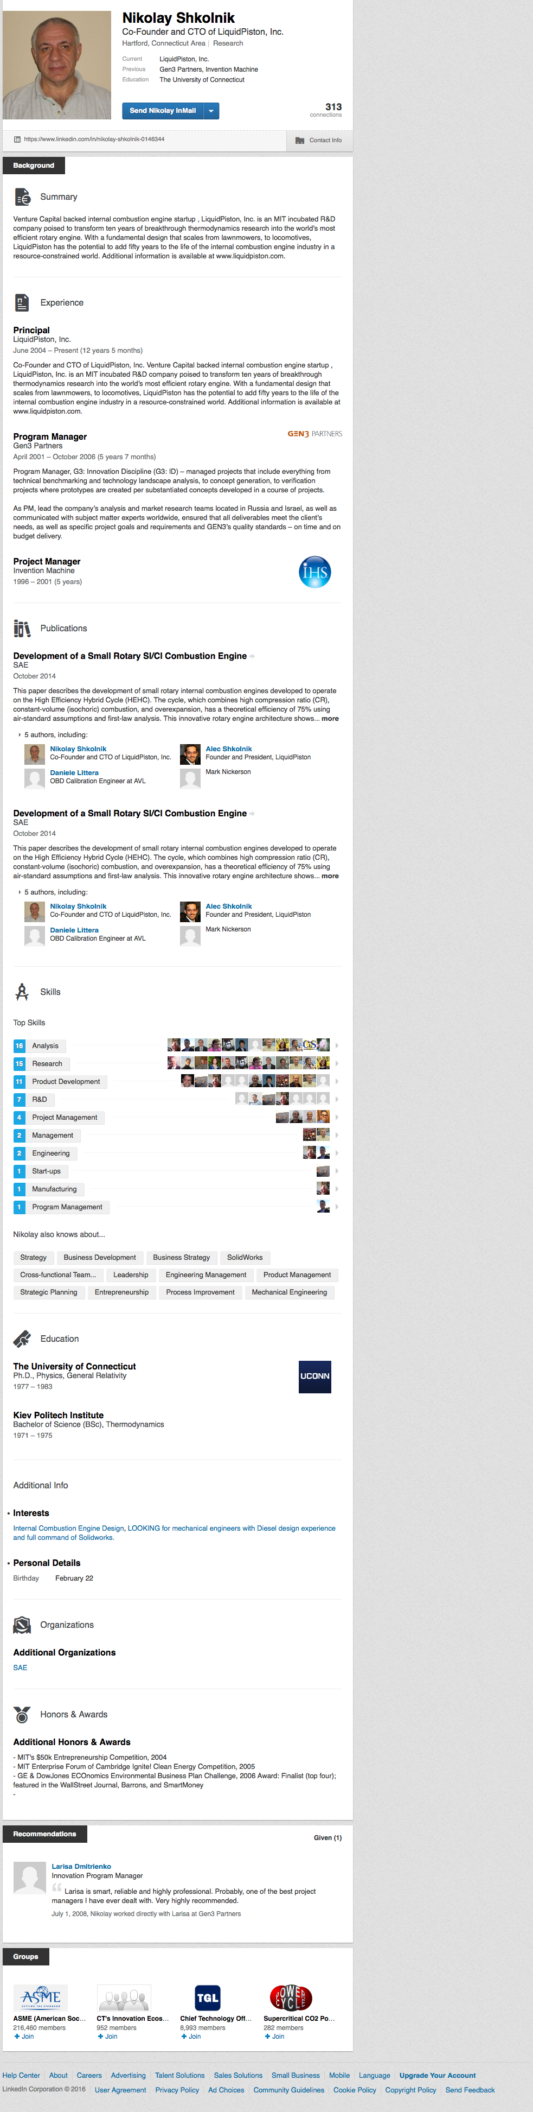Expand the 5 authors list triangle
533x2112 pixels.
click(x=20, y=734)
